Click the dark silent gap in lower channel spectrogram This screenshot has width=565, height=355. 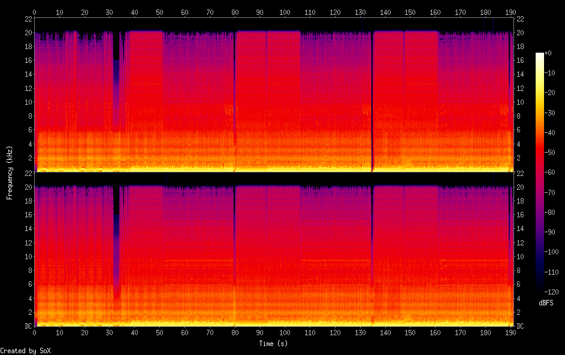coord(116,239)
